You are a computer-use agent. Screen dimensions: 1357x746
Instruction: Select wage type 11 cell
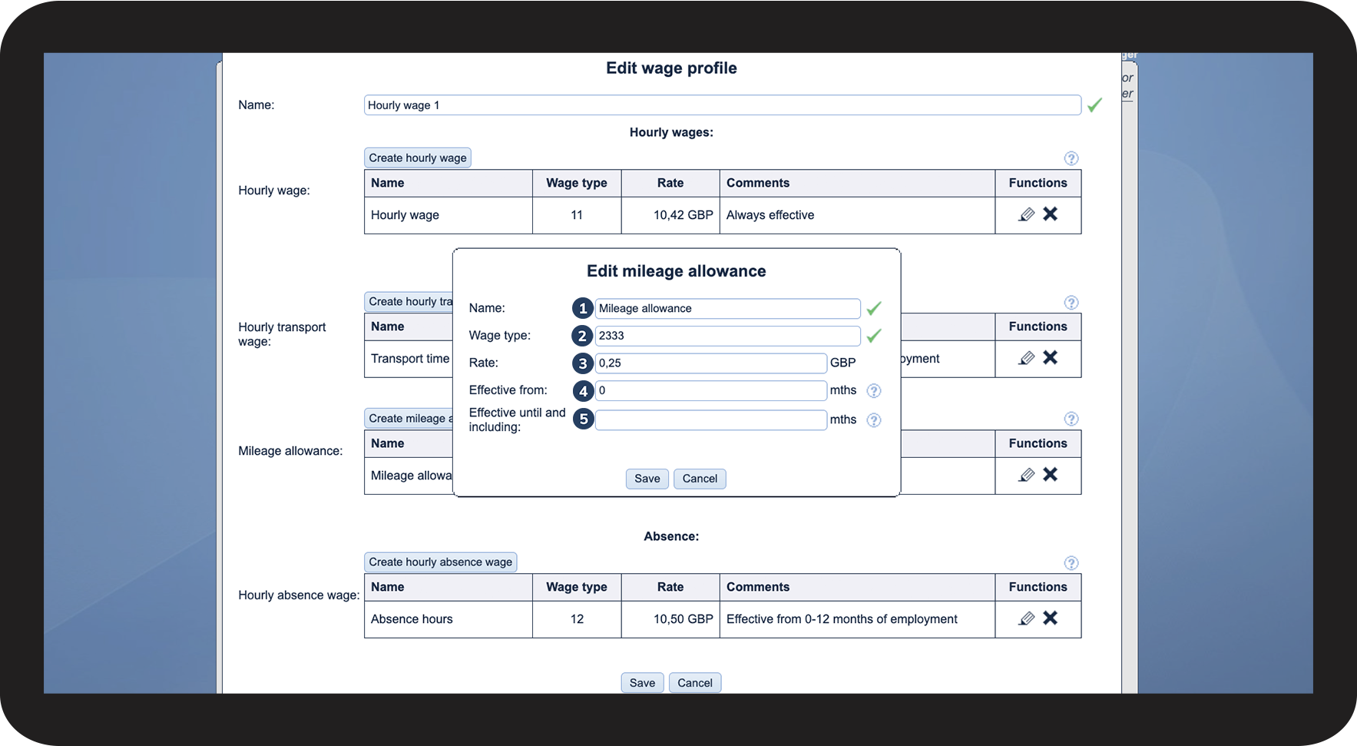click(x=577, y=215)
